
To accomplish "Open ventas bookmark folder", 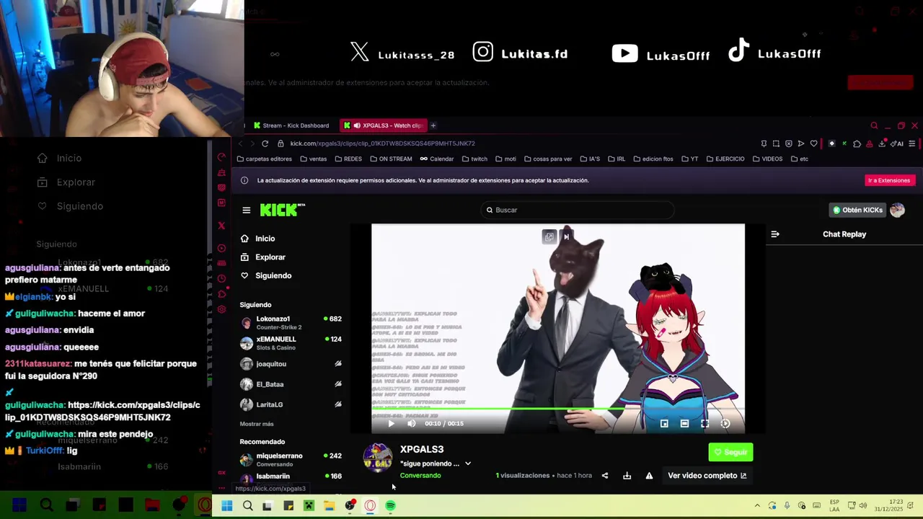I will 314,159.
